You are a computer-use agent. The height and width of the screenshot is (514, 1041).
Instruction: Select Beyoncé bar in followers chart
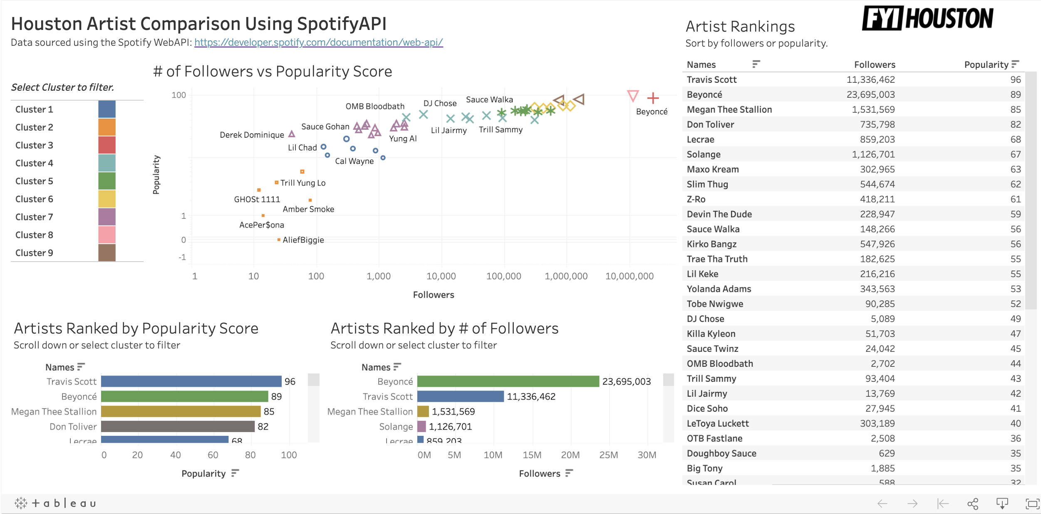pyautogui.click(x=508, y=381)
